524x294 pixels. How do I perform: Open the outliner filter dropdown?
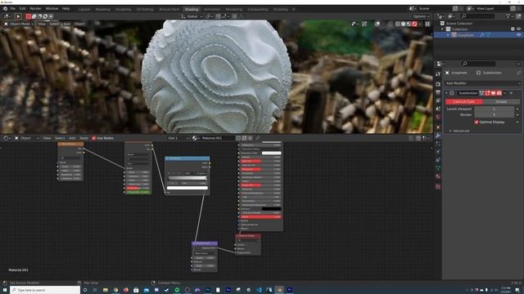pyautogui.click(x=509, y=16)
